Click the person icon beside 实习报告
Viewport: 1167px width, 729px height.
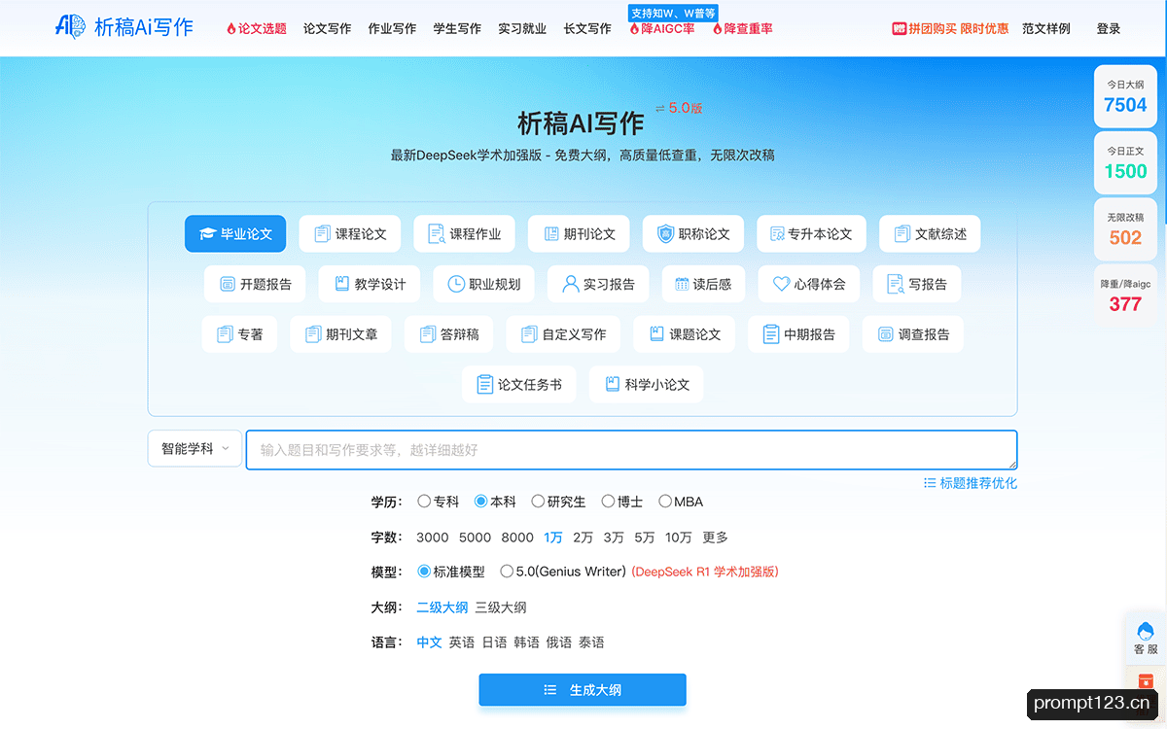570,285
